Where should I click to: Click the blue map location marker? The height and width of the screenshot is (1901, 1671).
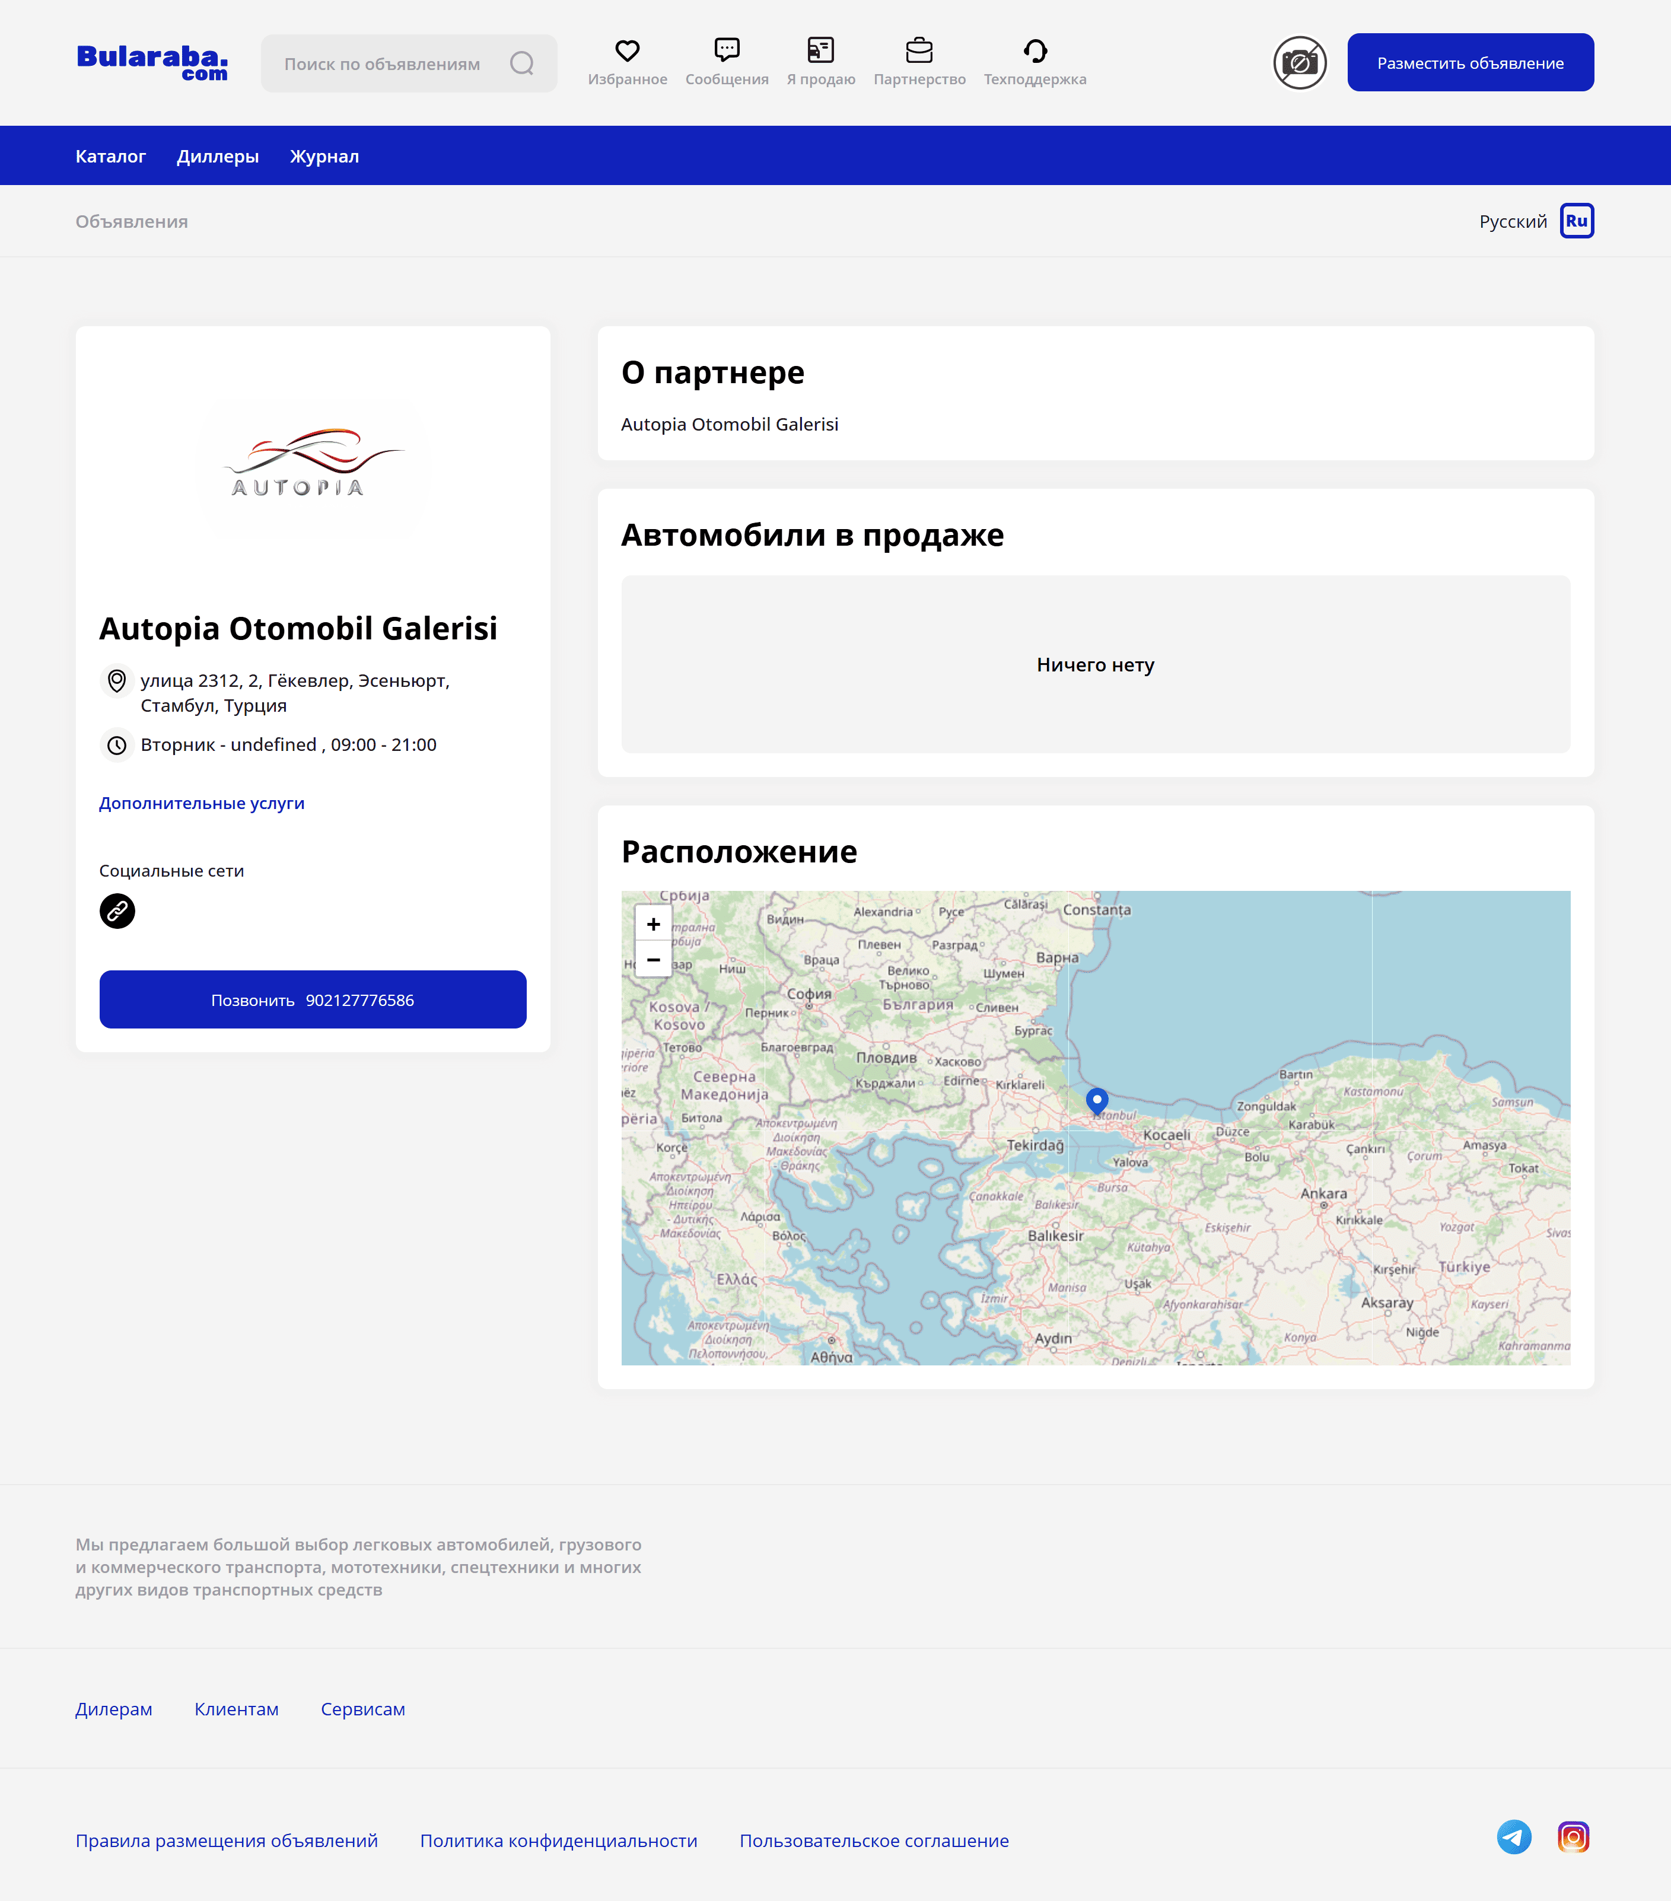pyautogui.click(x=1097, y=1100)
